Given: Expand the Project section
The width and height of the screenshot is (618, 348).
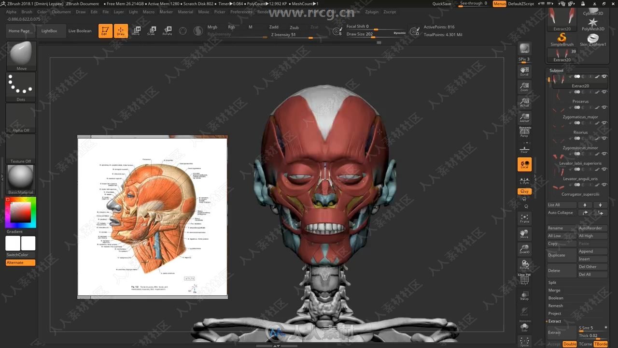Looking at the screenshot, I should click(x=555, y=313).
